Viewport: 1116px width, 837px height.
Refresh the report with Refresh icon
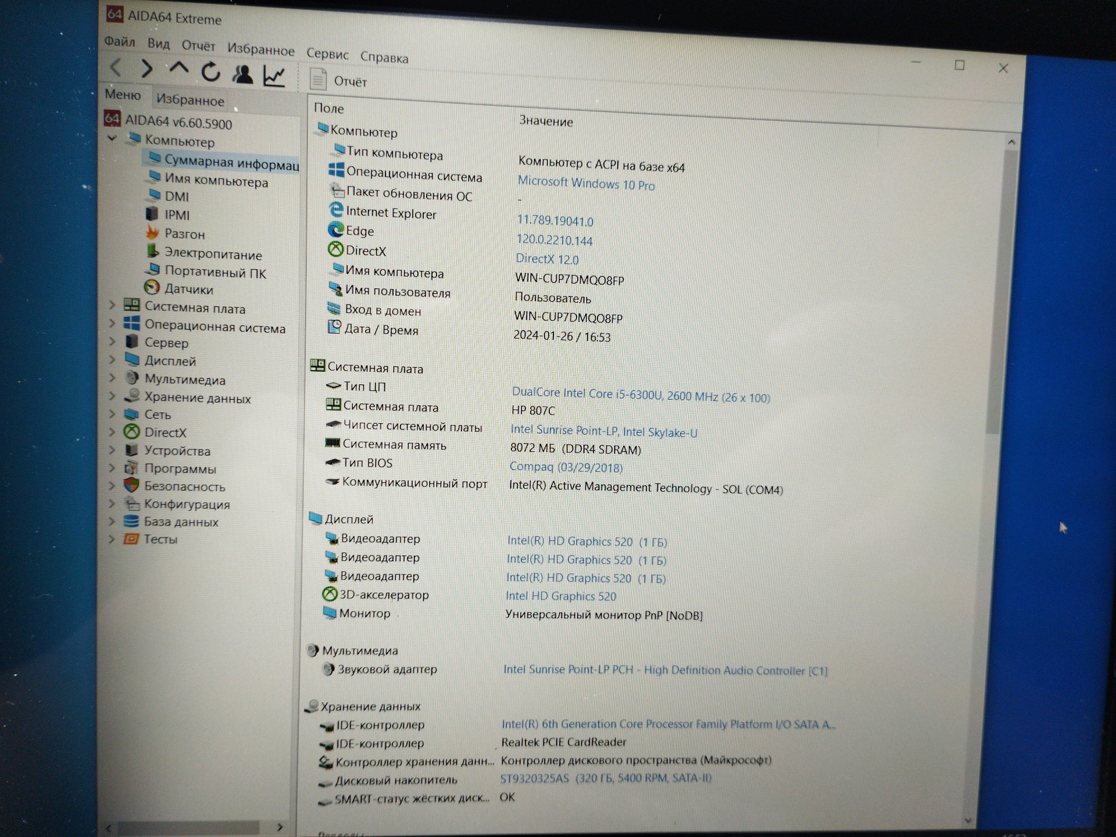pos(210,72)
